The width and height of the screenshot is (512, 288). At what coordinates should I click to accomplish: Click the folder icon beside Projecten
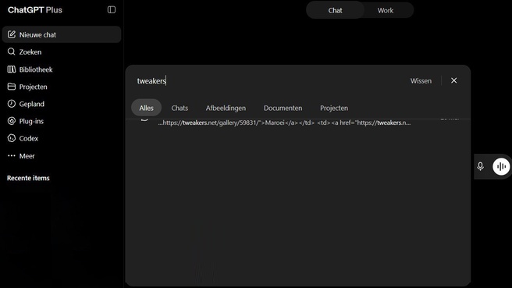pos(12,86)
